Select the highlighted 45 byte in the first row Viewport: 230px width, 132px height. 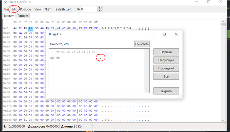(x=30, y=29)
